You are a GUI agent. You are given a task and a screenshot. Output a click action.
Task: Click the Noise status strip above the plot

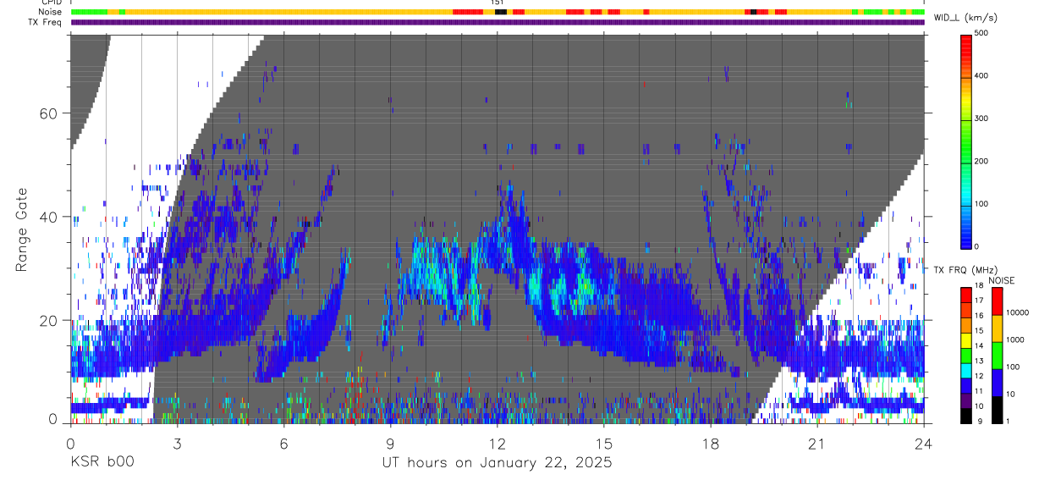pyautogui.click(x=498, y=13)
